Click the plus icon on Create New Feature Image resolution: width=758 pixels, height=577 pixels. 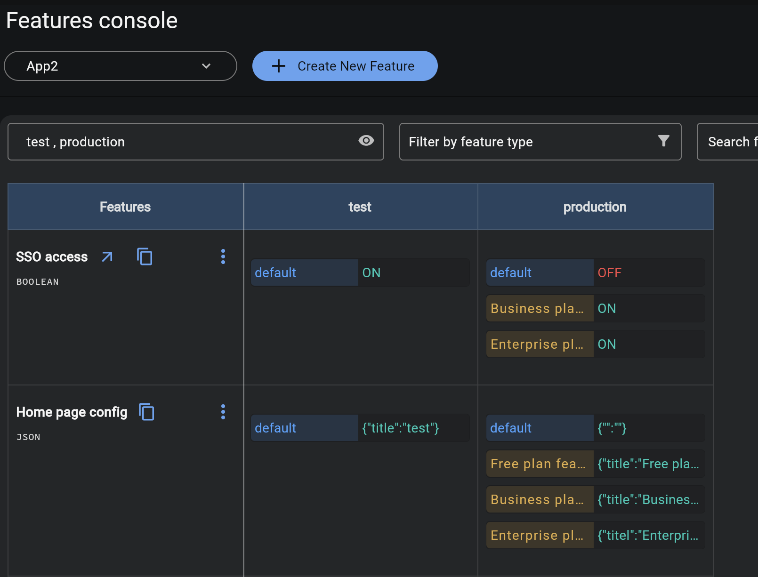pyautogui.click(x=279, y=66)
